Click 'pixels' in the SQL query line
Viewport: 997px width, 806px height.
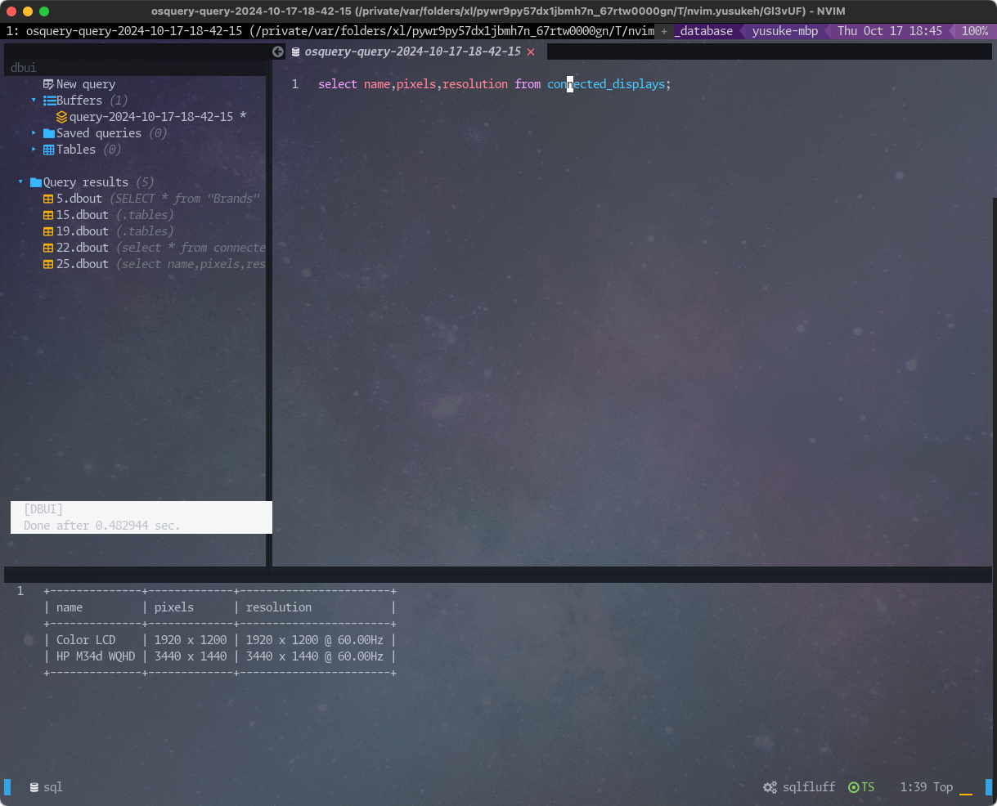416,84
